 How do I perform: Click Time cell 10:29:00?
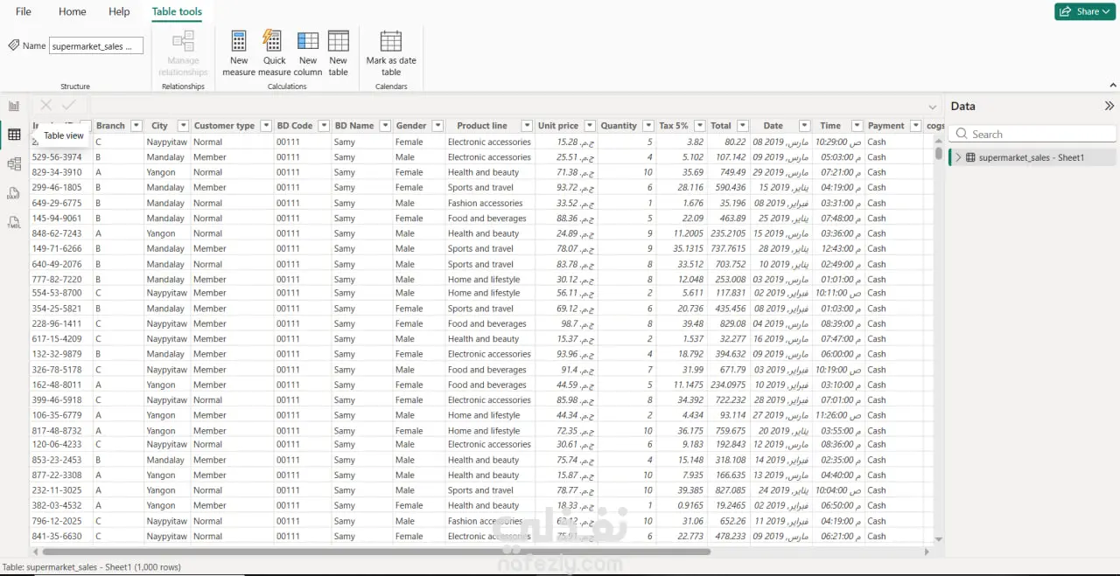pyautogui.click(x=837, y=142)
